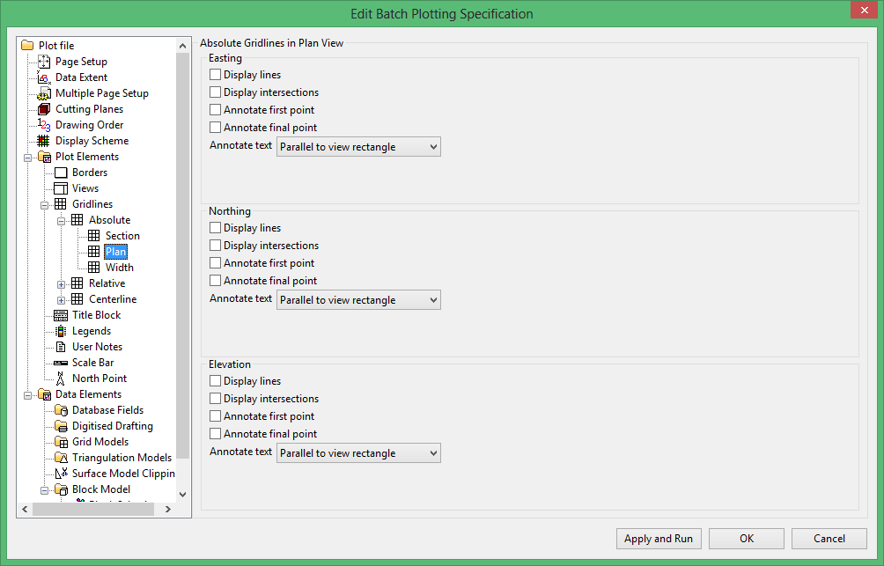The image size is (884, 566).
Task: Click the Legends icon
Action: click(x=61, y=331)
